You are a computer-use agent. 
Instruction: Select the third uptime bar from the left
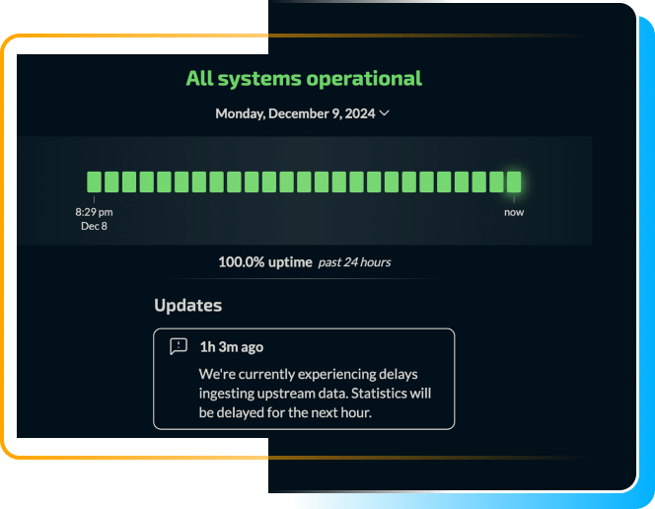tap(128, 182)
